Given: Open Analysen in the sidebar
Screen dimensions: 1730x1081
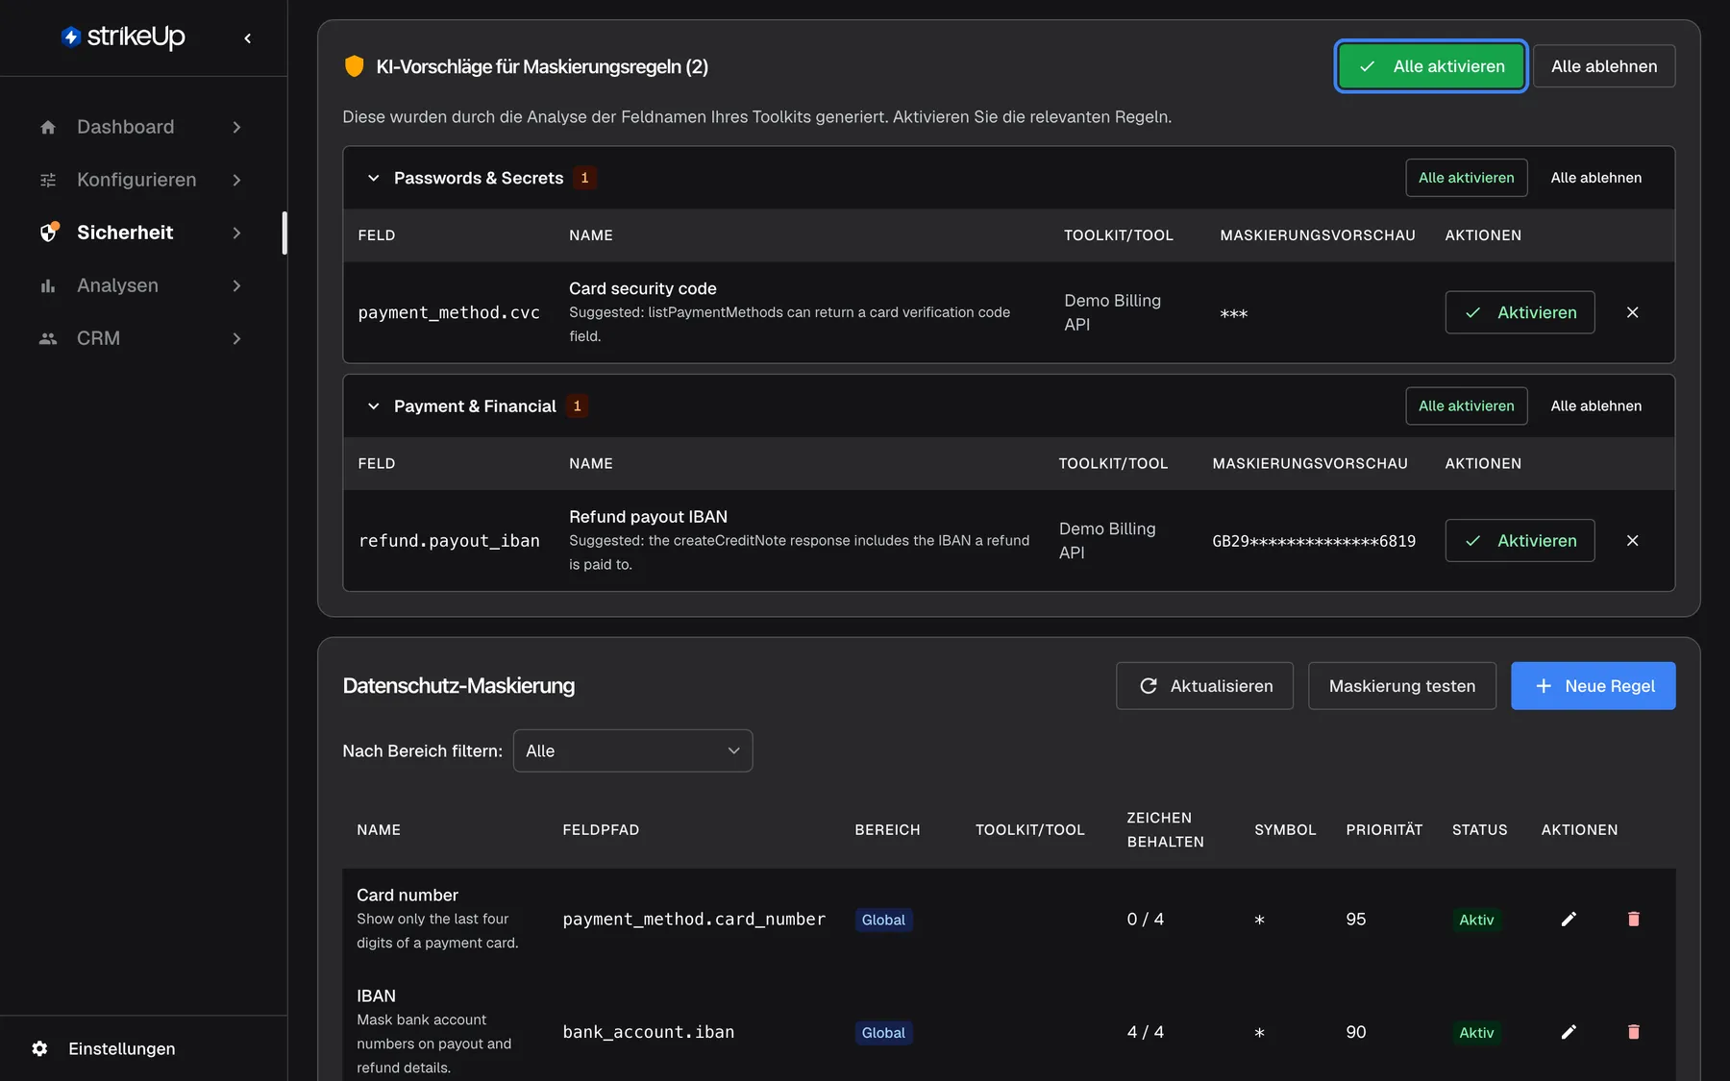Looking at the screenshot, I should 142,285.
